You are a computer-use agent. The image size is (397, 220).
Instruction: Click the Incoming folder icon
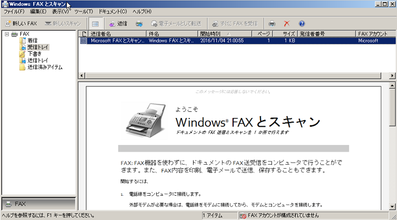point(22,40)
